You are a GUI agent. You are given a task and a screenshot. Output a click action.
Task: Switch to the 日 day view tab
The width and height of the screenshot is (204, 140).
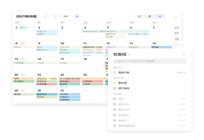(x=139, y=16)
